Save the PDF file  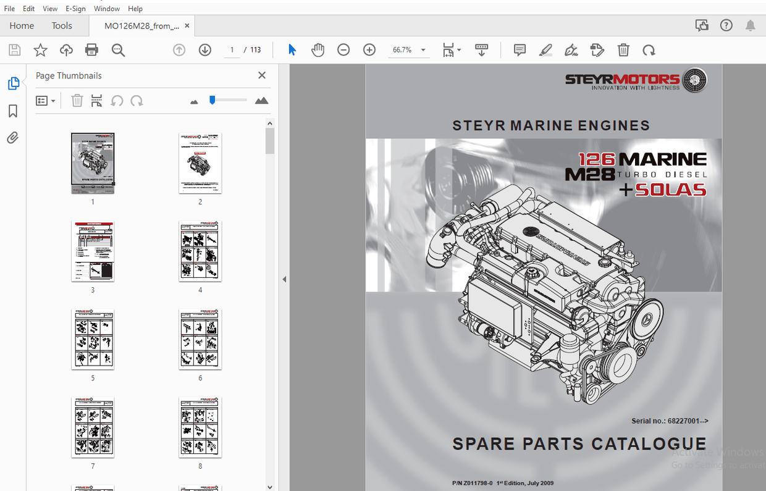14,50
